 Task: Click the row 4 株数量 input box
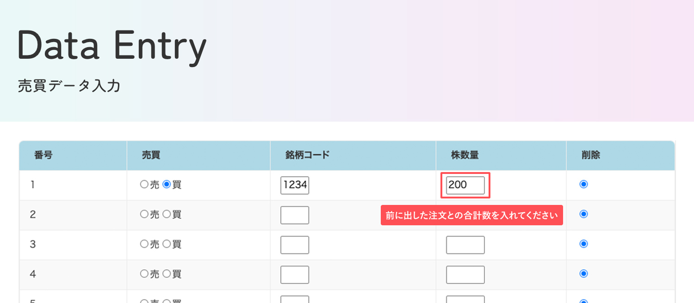click(465, 275)
